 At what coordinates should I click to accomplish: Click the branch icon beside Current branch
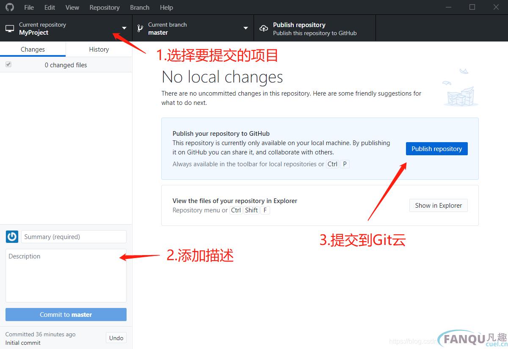click(140, 28)
